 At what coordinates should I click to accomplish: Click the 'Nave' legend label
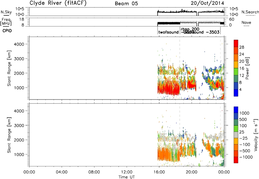point(246,23)
